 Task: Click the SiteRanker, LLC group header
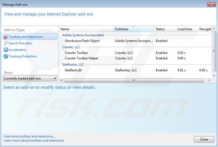point(73,65)
